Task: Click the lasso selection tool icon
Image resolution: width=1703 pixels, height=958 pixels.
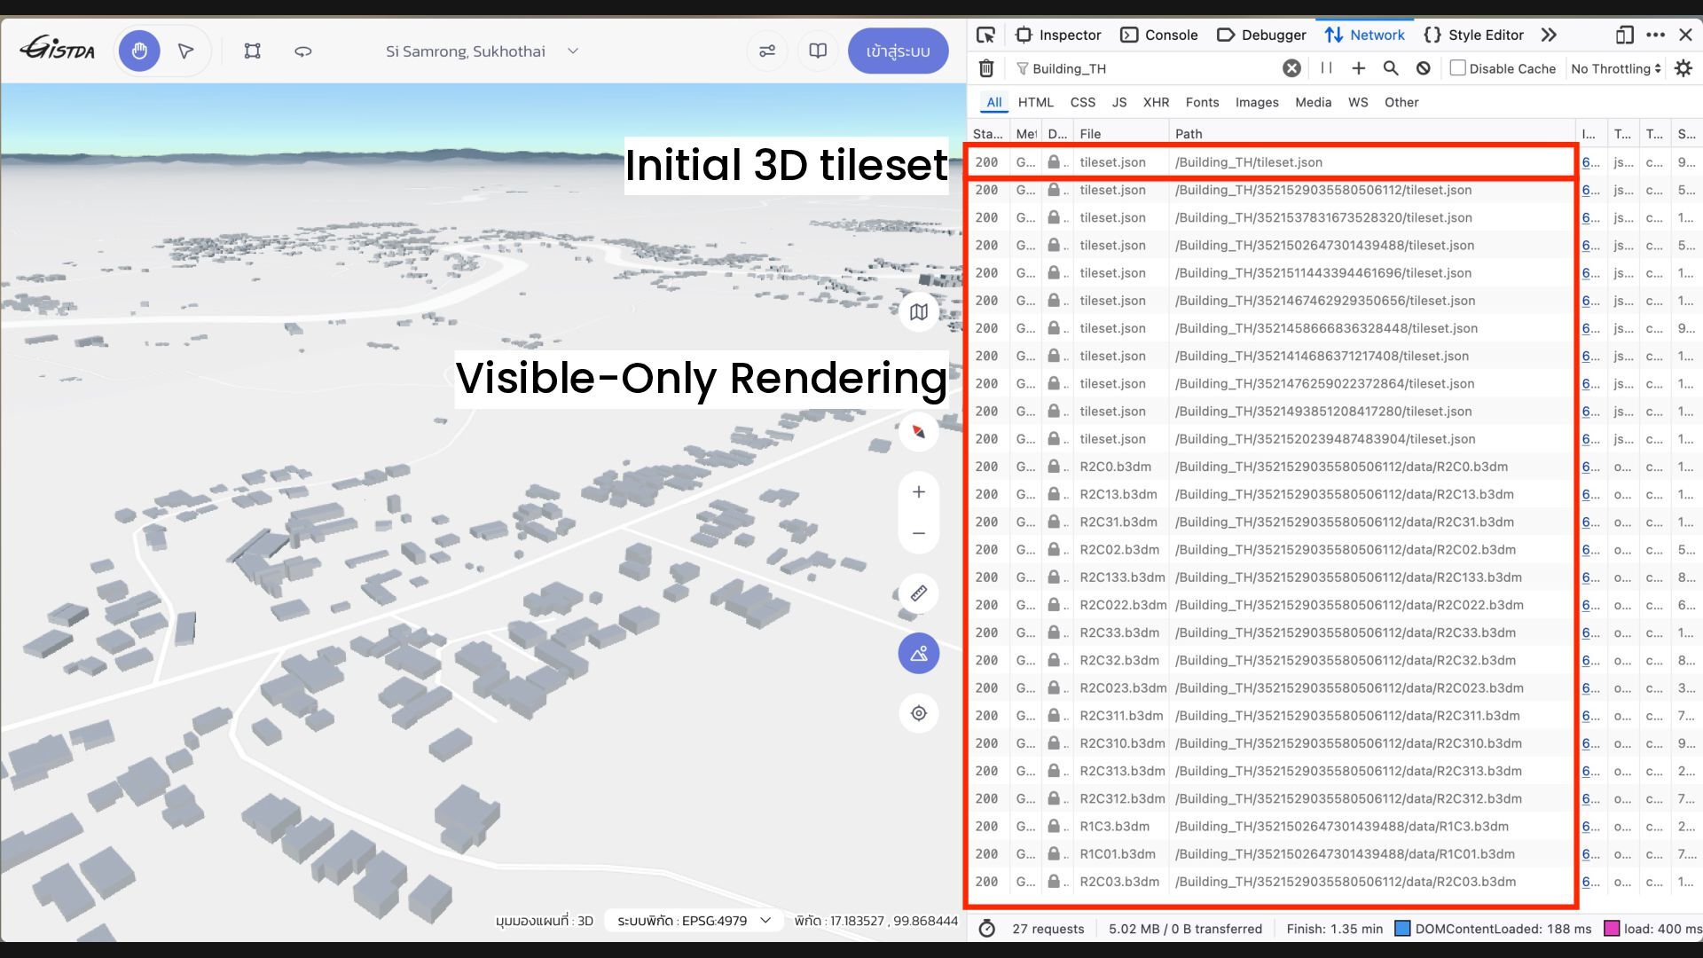Action: 302,51
